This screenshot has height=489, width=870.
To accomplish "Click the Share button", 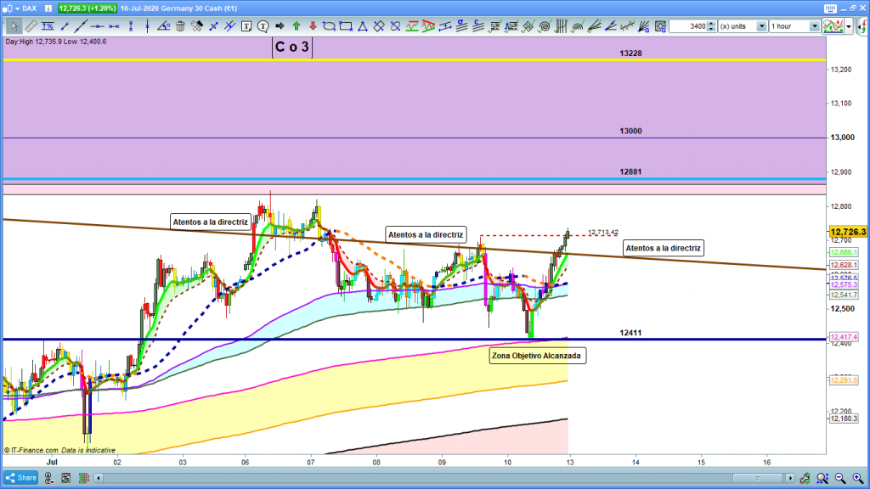I will (21, 478).
